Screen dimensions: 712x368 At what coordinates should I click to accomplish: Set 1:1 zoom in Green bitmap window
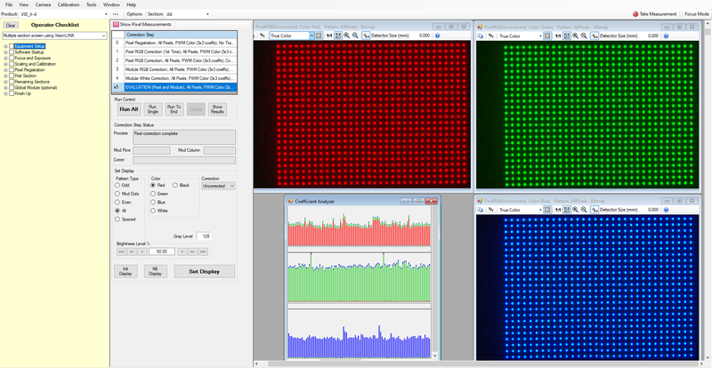(558, 36)
